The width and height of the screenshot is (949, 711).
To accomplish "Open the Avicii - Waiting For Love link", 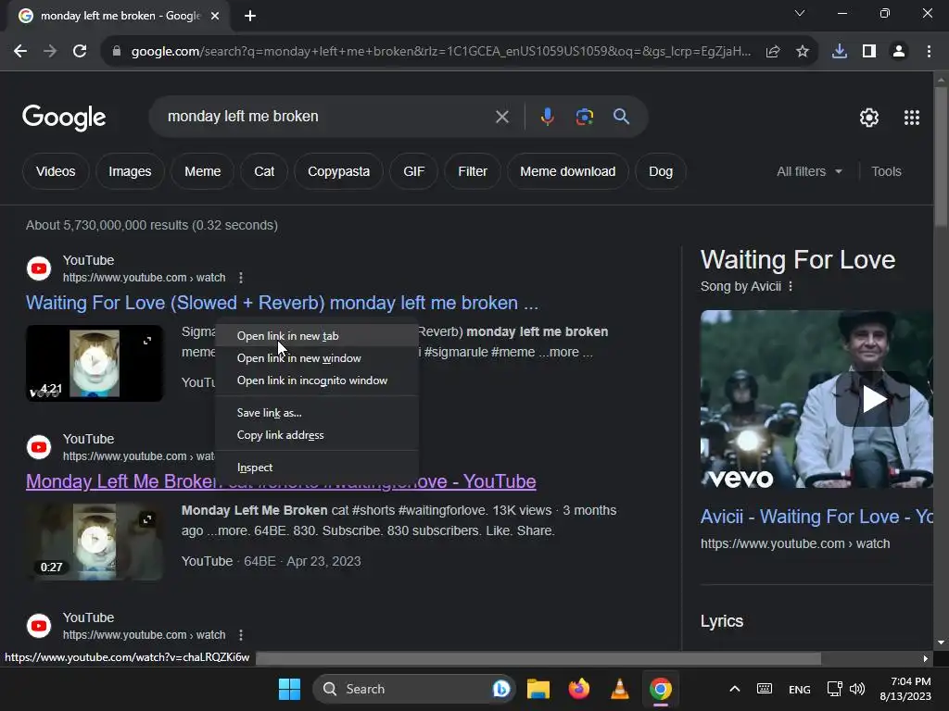I will (x=816, y=517).
